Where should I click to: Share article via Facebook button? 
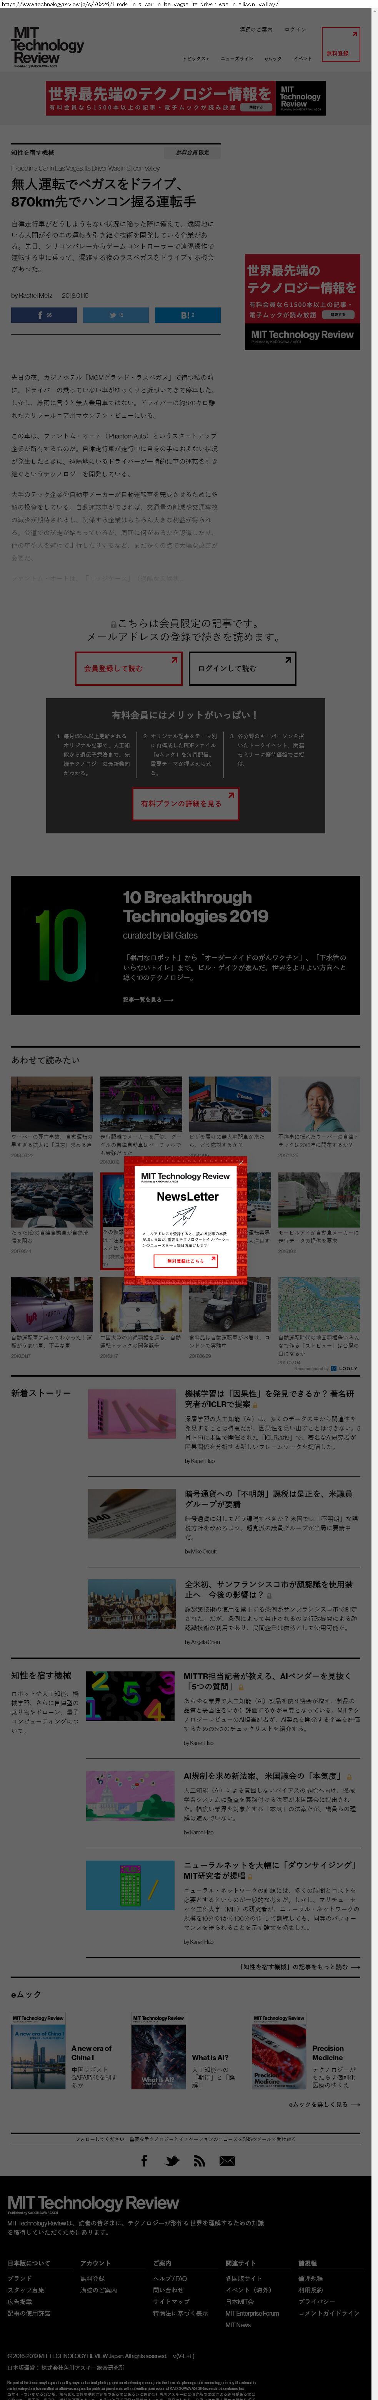click(44, 315)
